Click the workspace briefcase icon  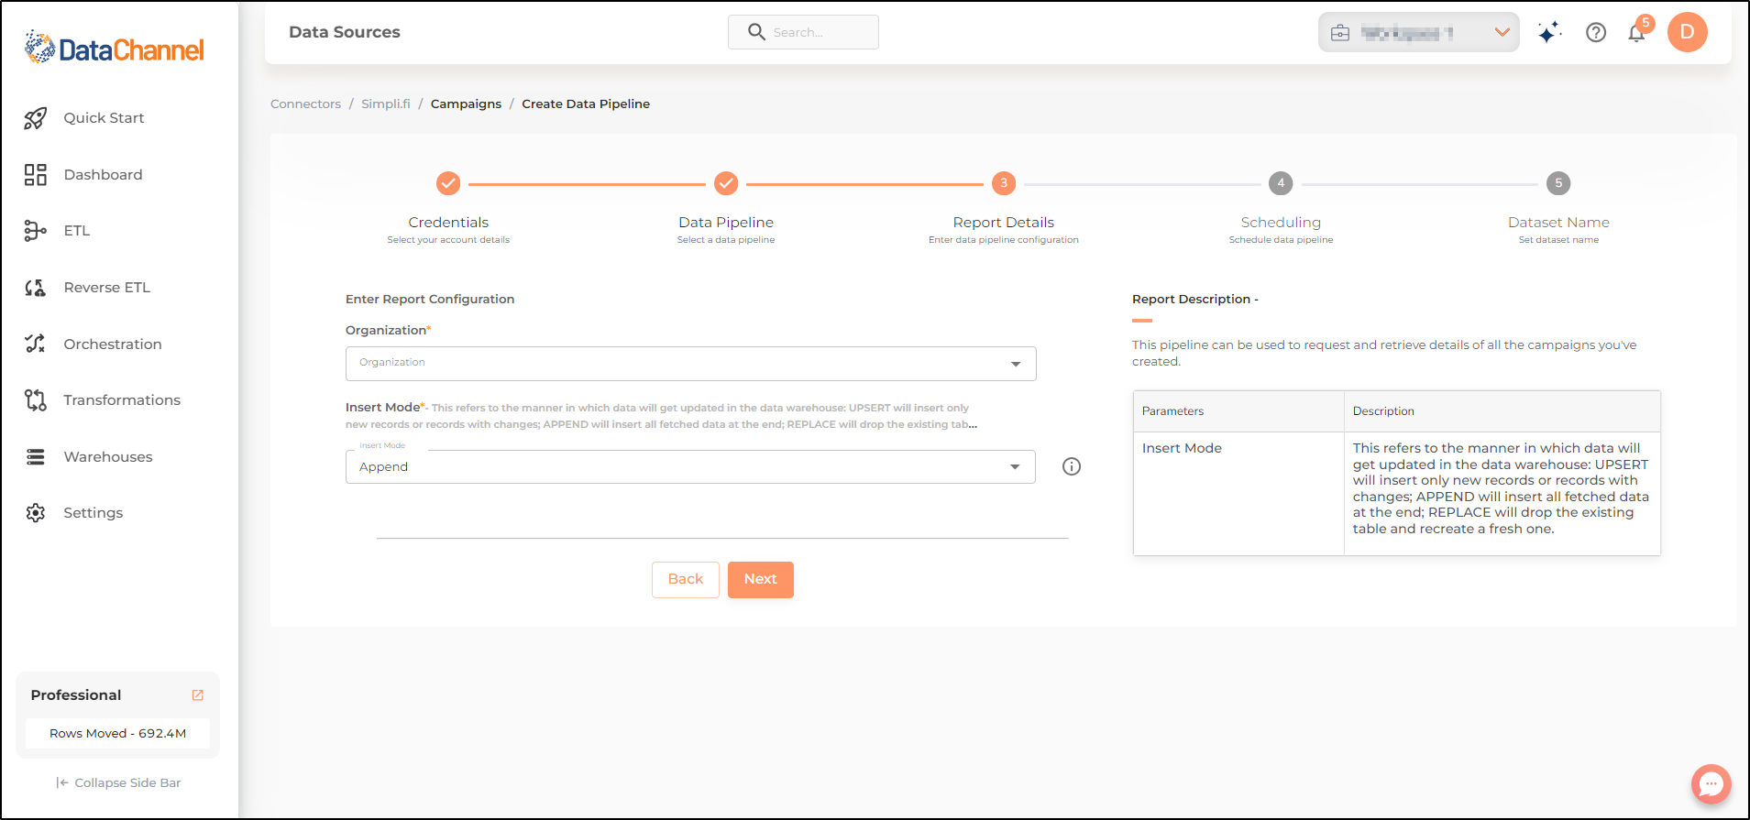[x=1340, y=33]
